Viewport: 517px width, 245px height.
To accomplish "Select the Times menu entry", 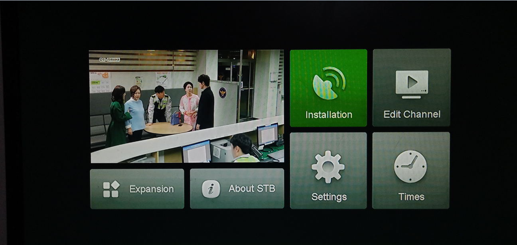I will coord(411,196).
